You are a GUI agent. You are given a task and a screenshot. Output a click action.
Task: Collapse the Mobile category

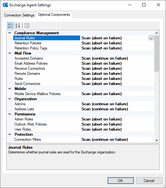[10, 89]
